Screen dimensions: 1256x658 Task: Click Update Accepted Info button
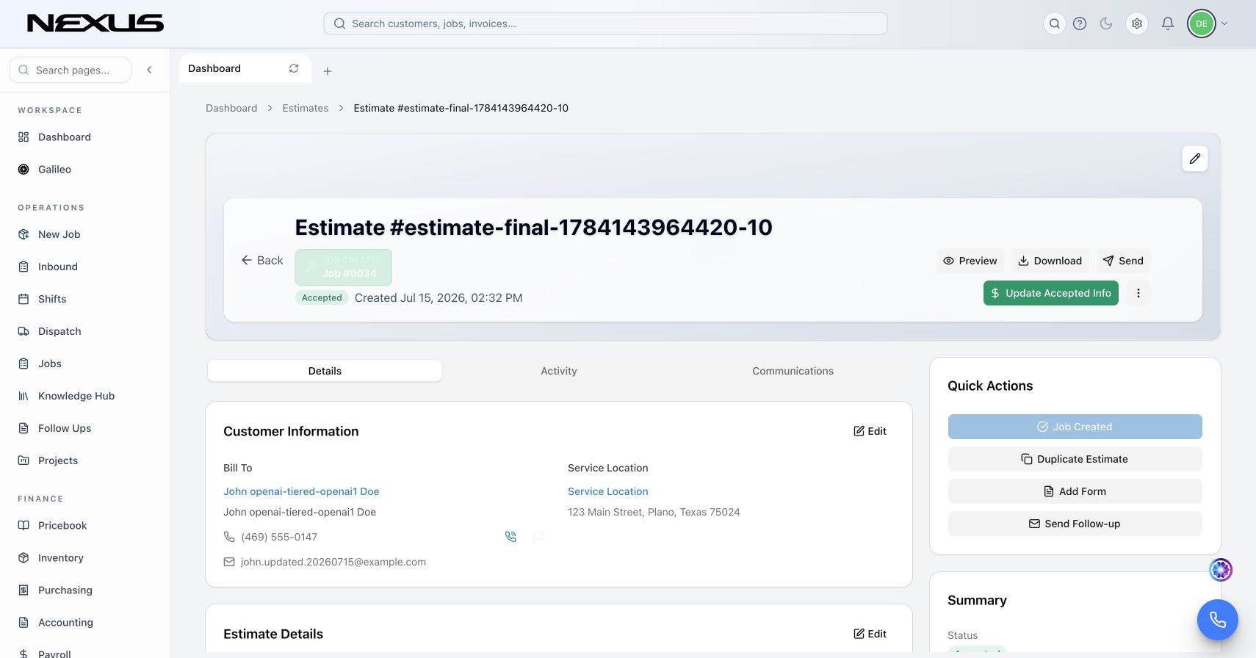tap(1050, 293)
